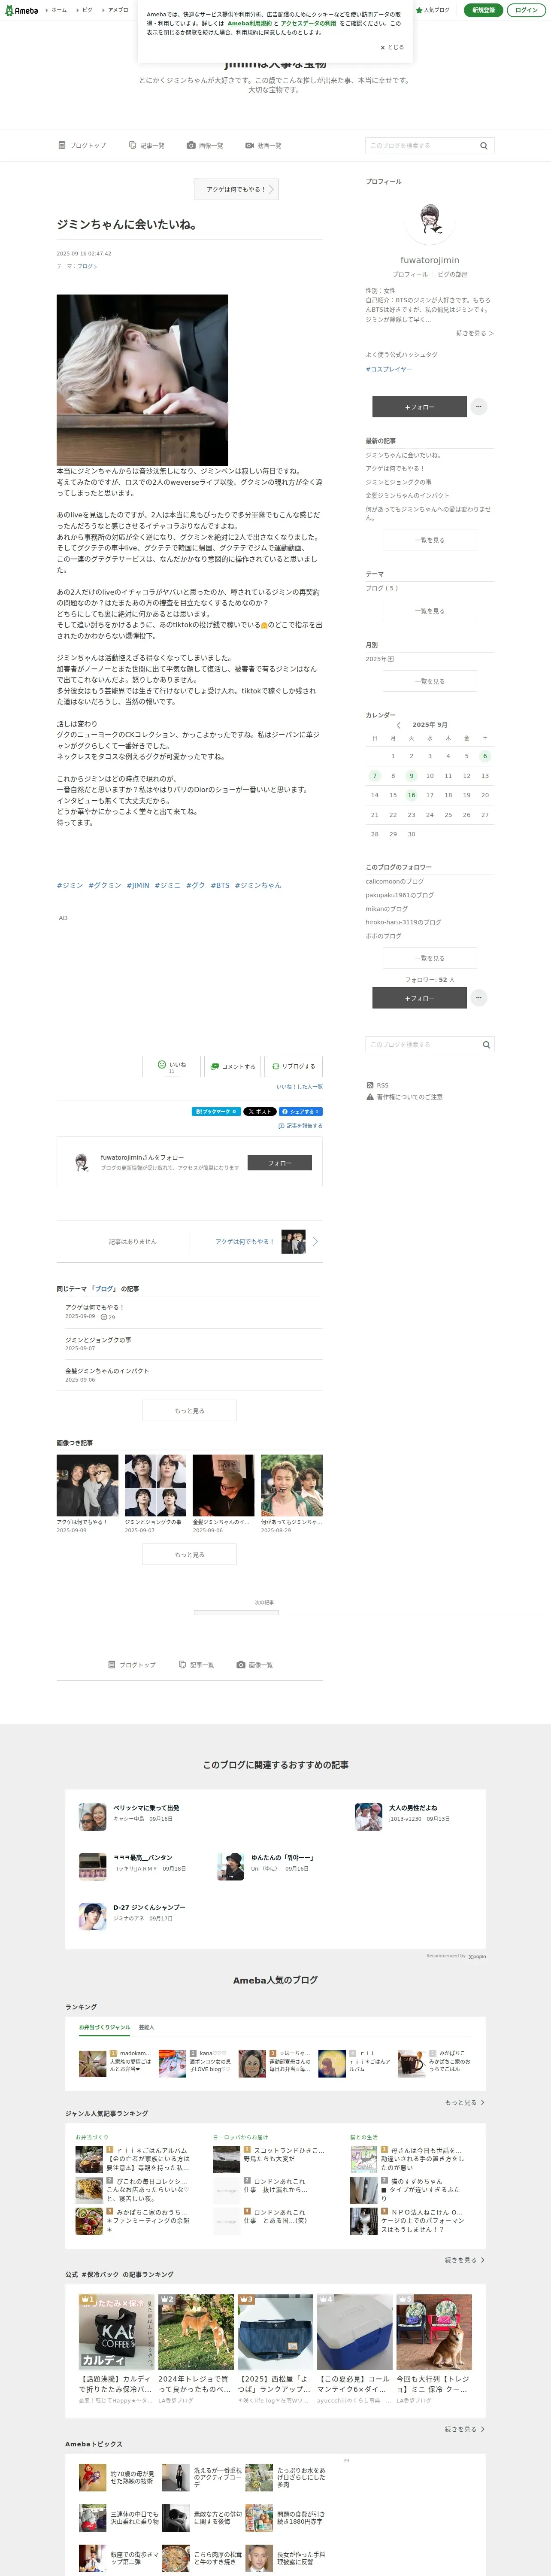Screen dimensions: 551x2576
Task: Open the 記事一覧 tab in top navigation
Action: [x=147, y=145]
